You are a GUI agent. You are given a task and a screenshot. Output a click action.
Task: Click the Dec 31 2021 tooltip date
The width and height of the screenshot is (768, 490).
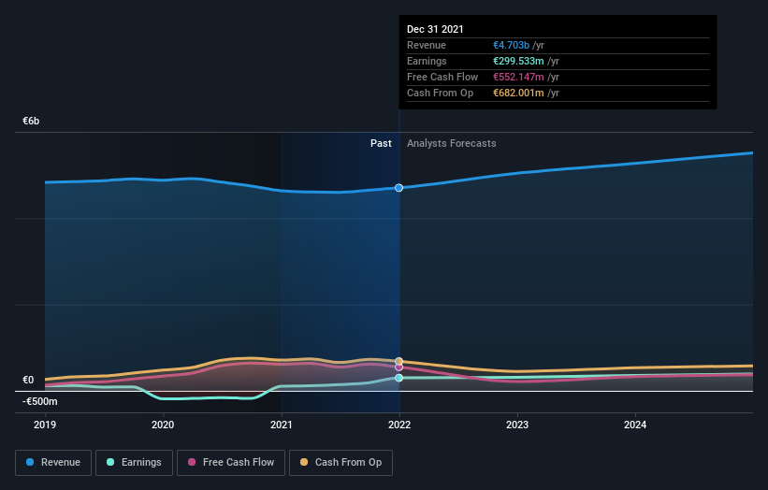435,29
